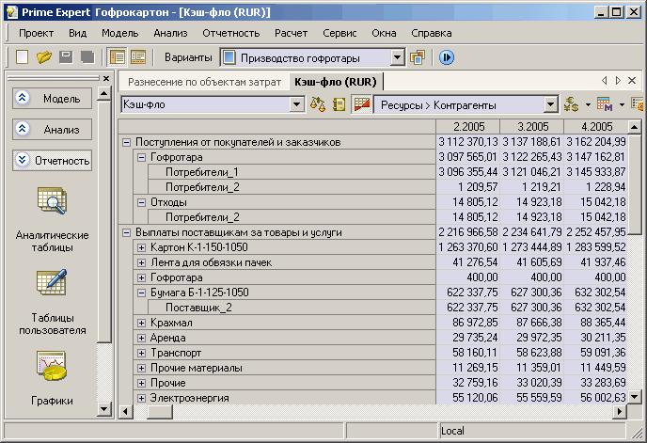Switch to Разнесение по объектам затрат tab
Viewport: 647px width, 443px height.
click(x=204, y=82)
